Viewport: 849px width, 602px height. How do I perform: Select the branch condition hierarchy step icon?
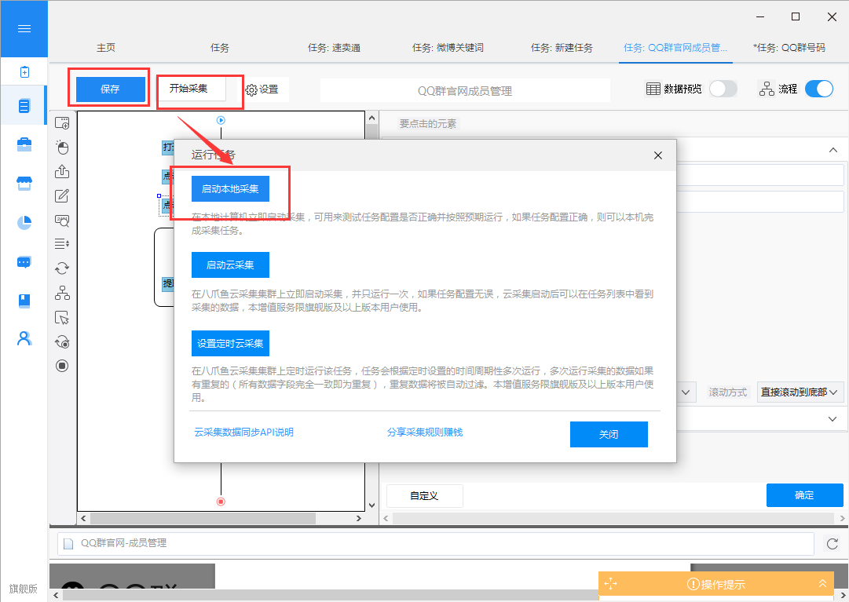coord(62,293)
